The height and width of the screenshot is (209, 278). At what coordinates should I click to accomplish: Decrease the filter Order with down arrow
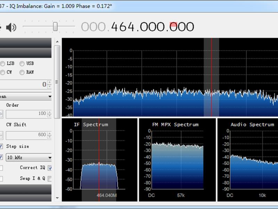click(49, 116)
